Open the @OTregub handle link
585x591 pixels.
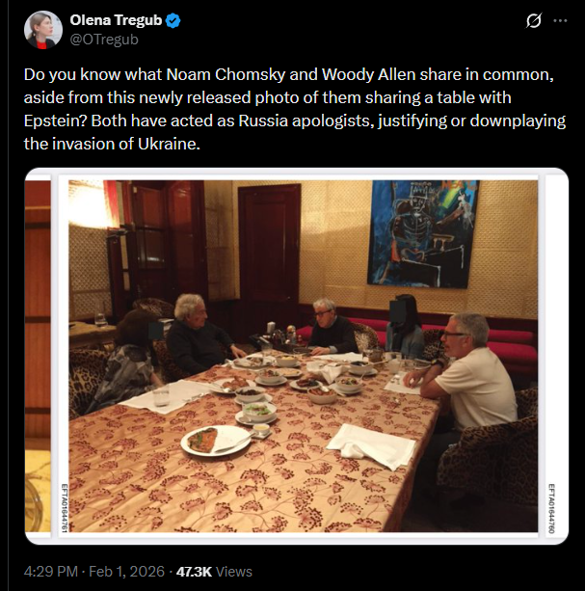(x=104, y=40)
